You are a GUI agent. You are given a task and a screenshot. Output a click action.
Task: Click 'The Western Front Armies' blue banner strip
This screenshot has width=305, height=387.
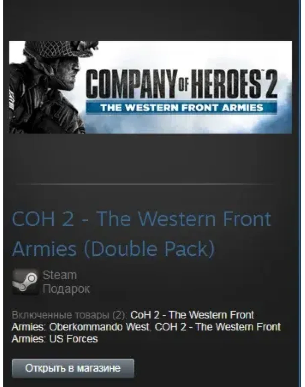tap(181, 108)
